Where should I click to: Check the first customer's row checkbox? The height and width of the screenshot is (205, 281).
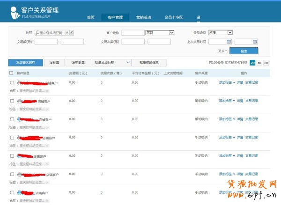[x=12, y=82]
